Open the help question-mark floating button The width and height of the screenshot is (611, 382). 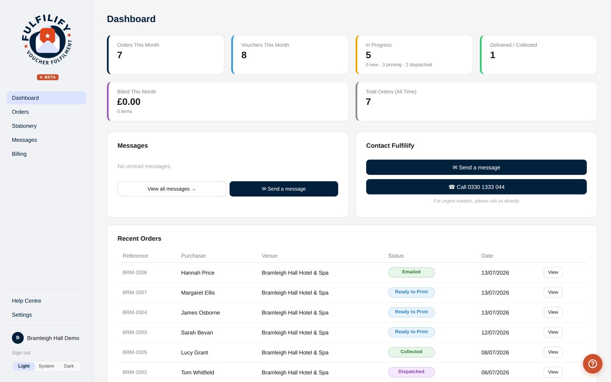[593, 364]
